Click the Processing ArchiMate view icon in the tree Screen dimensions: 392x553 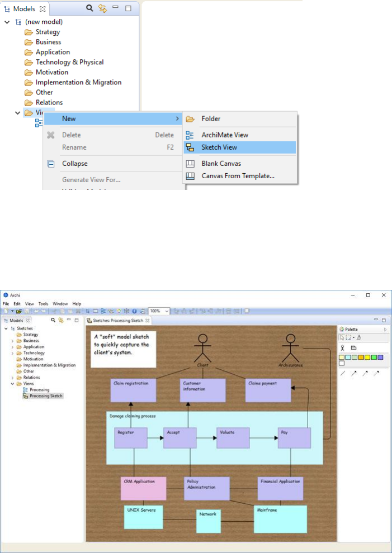click(x=25, y=390)
